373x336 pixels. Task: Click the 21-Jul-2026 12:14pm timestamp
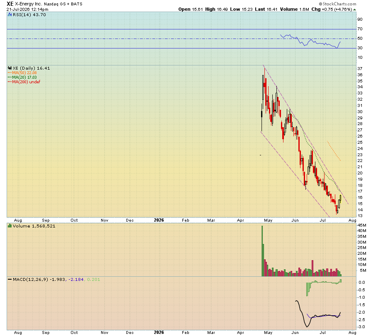(x=27, y=10)
